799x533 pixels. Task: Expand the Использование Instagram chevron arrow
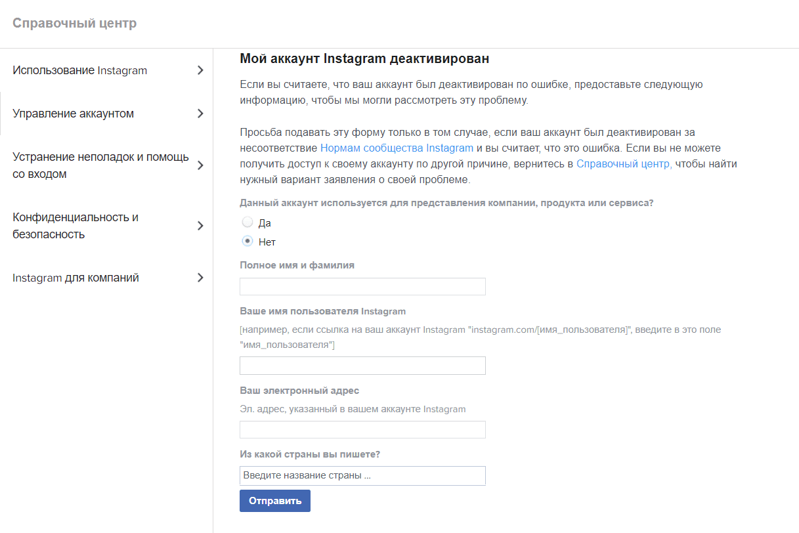point(200,70)
